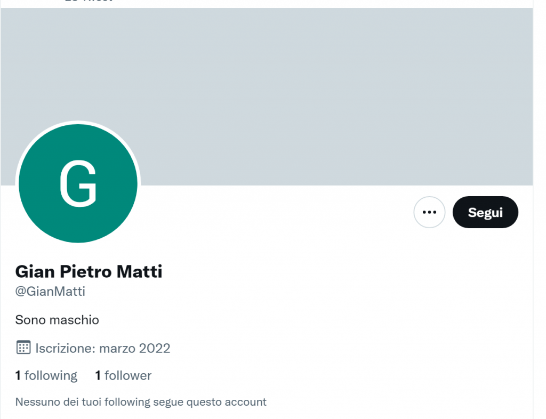Open the 1 follower list
546x419 pixels.
point(123,375)
